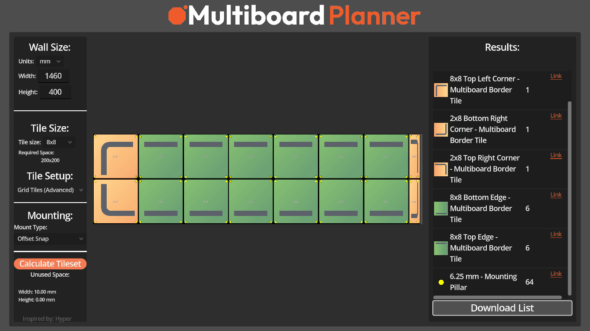Click the 2x8 Bottom Right Corner tile icon
The height and width of the screenshot is (331, 590).
pyautogui.click(x=441, y=130)
